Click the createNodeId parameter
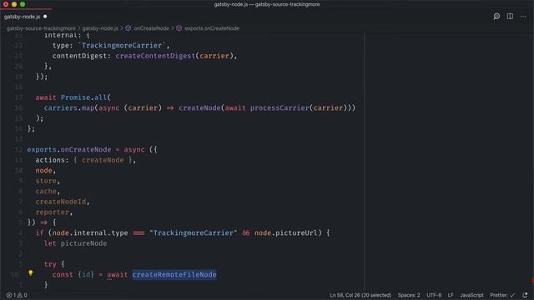This screenshot has height=300, width=534. coord(61,202)
